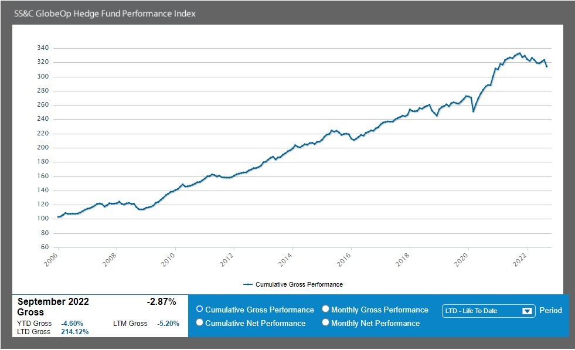Click the -2.87% monthly return figure
The width and height of the screenshot is (575, 350).
pyautogui.click(x=161, y=302)
